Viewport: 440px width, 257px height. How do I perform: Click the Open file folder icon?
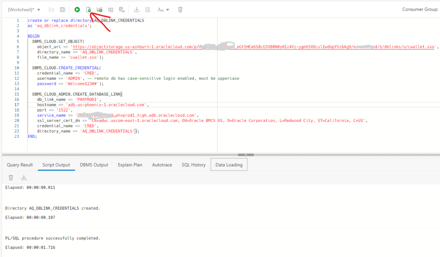tap(52, 9)
